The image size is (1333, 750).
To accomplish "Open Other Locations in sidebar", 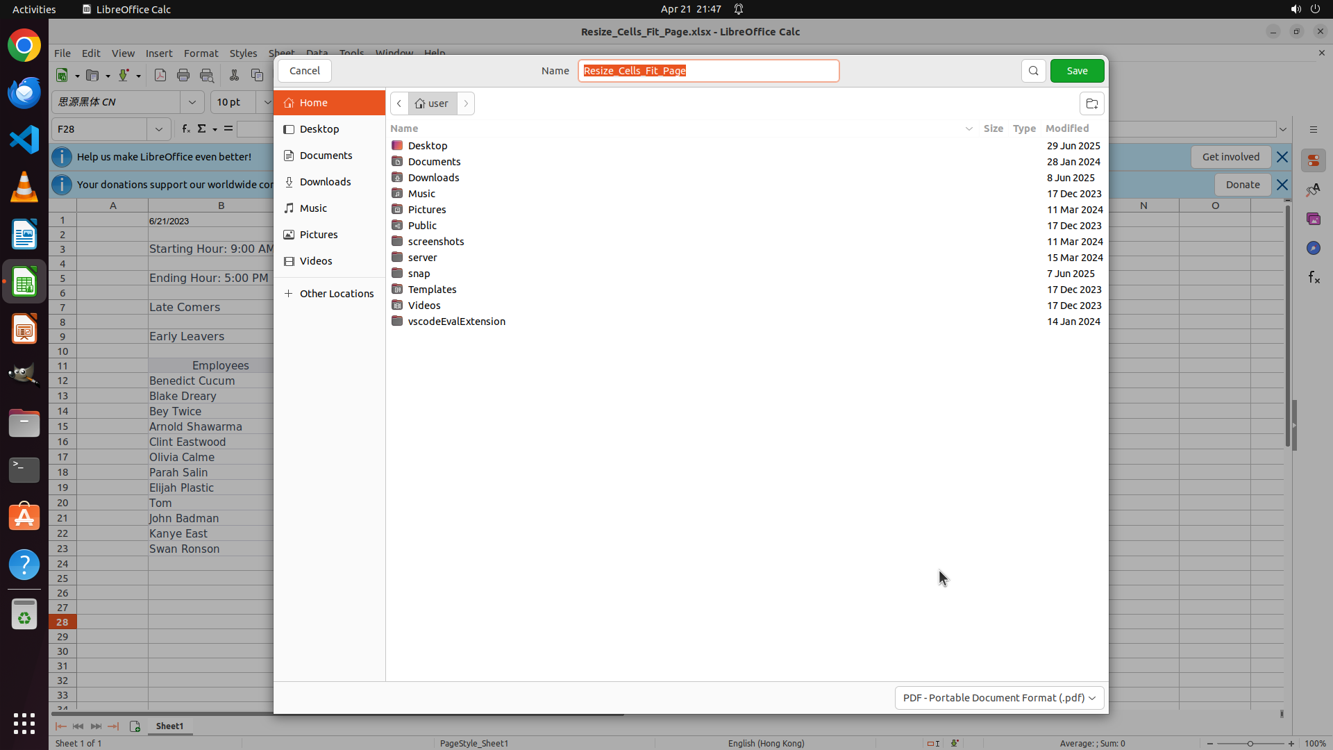I will 336,294.
